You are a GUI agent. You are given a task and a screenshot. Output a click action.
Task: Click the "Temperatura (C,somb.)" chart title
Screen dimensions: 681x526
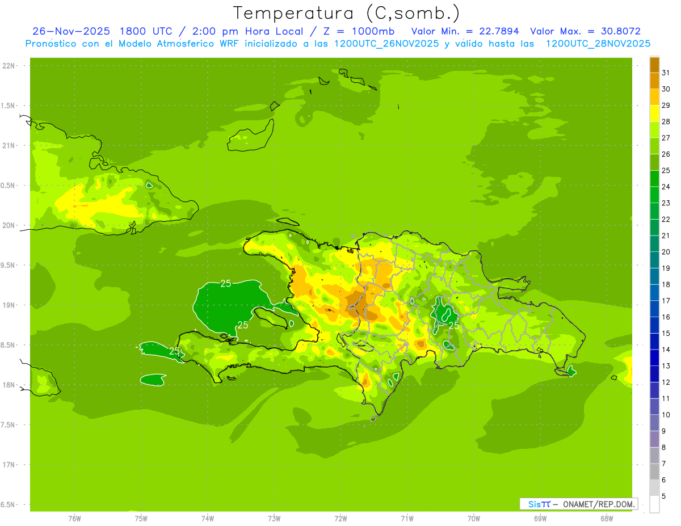[x=347, y=12]
